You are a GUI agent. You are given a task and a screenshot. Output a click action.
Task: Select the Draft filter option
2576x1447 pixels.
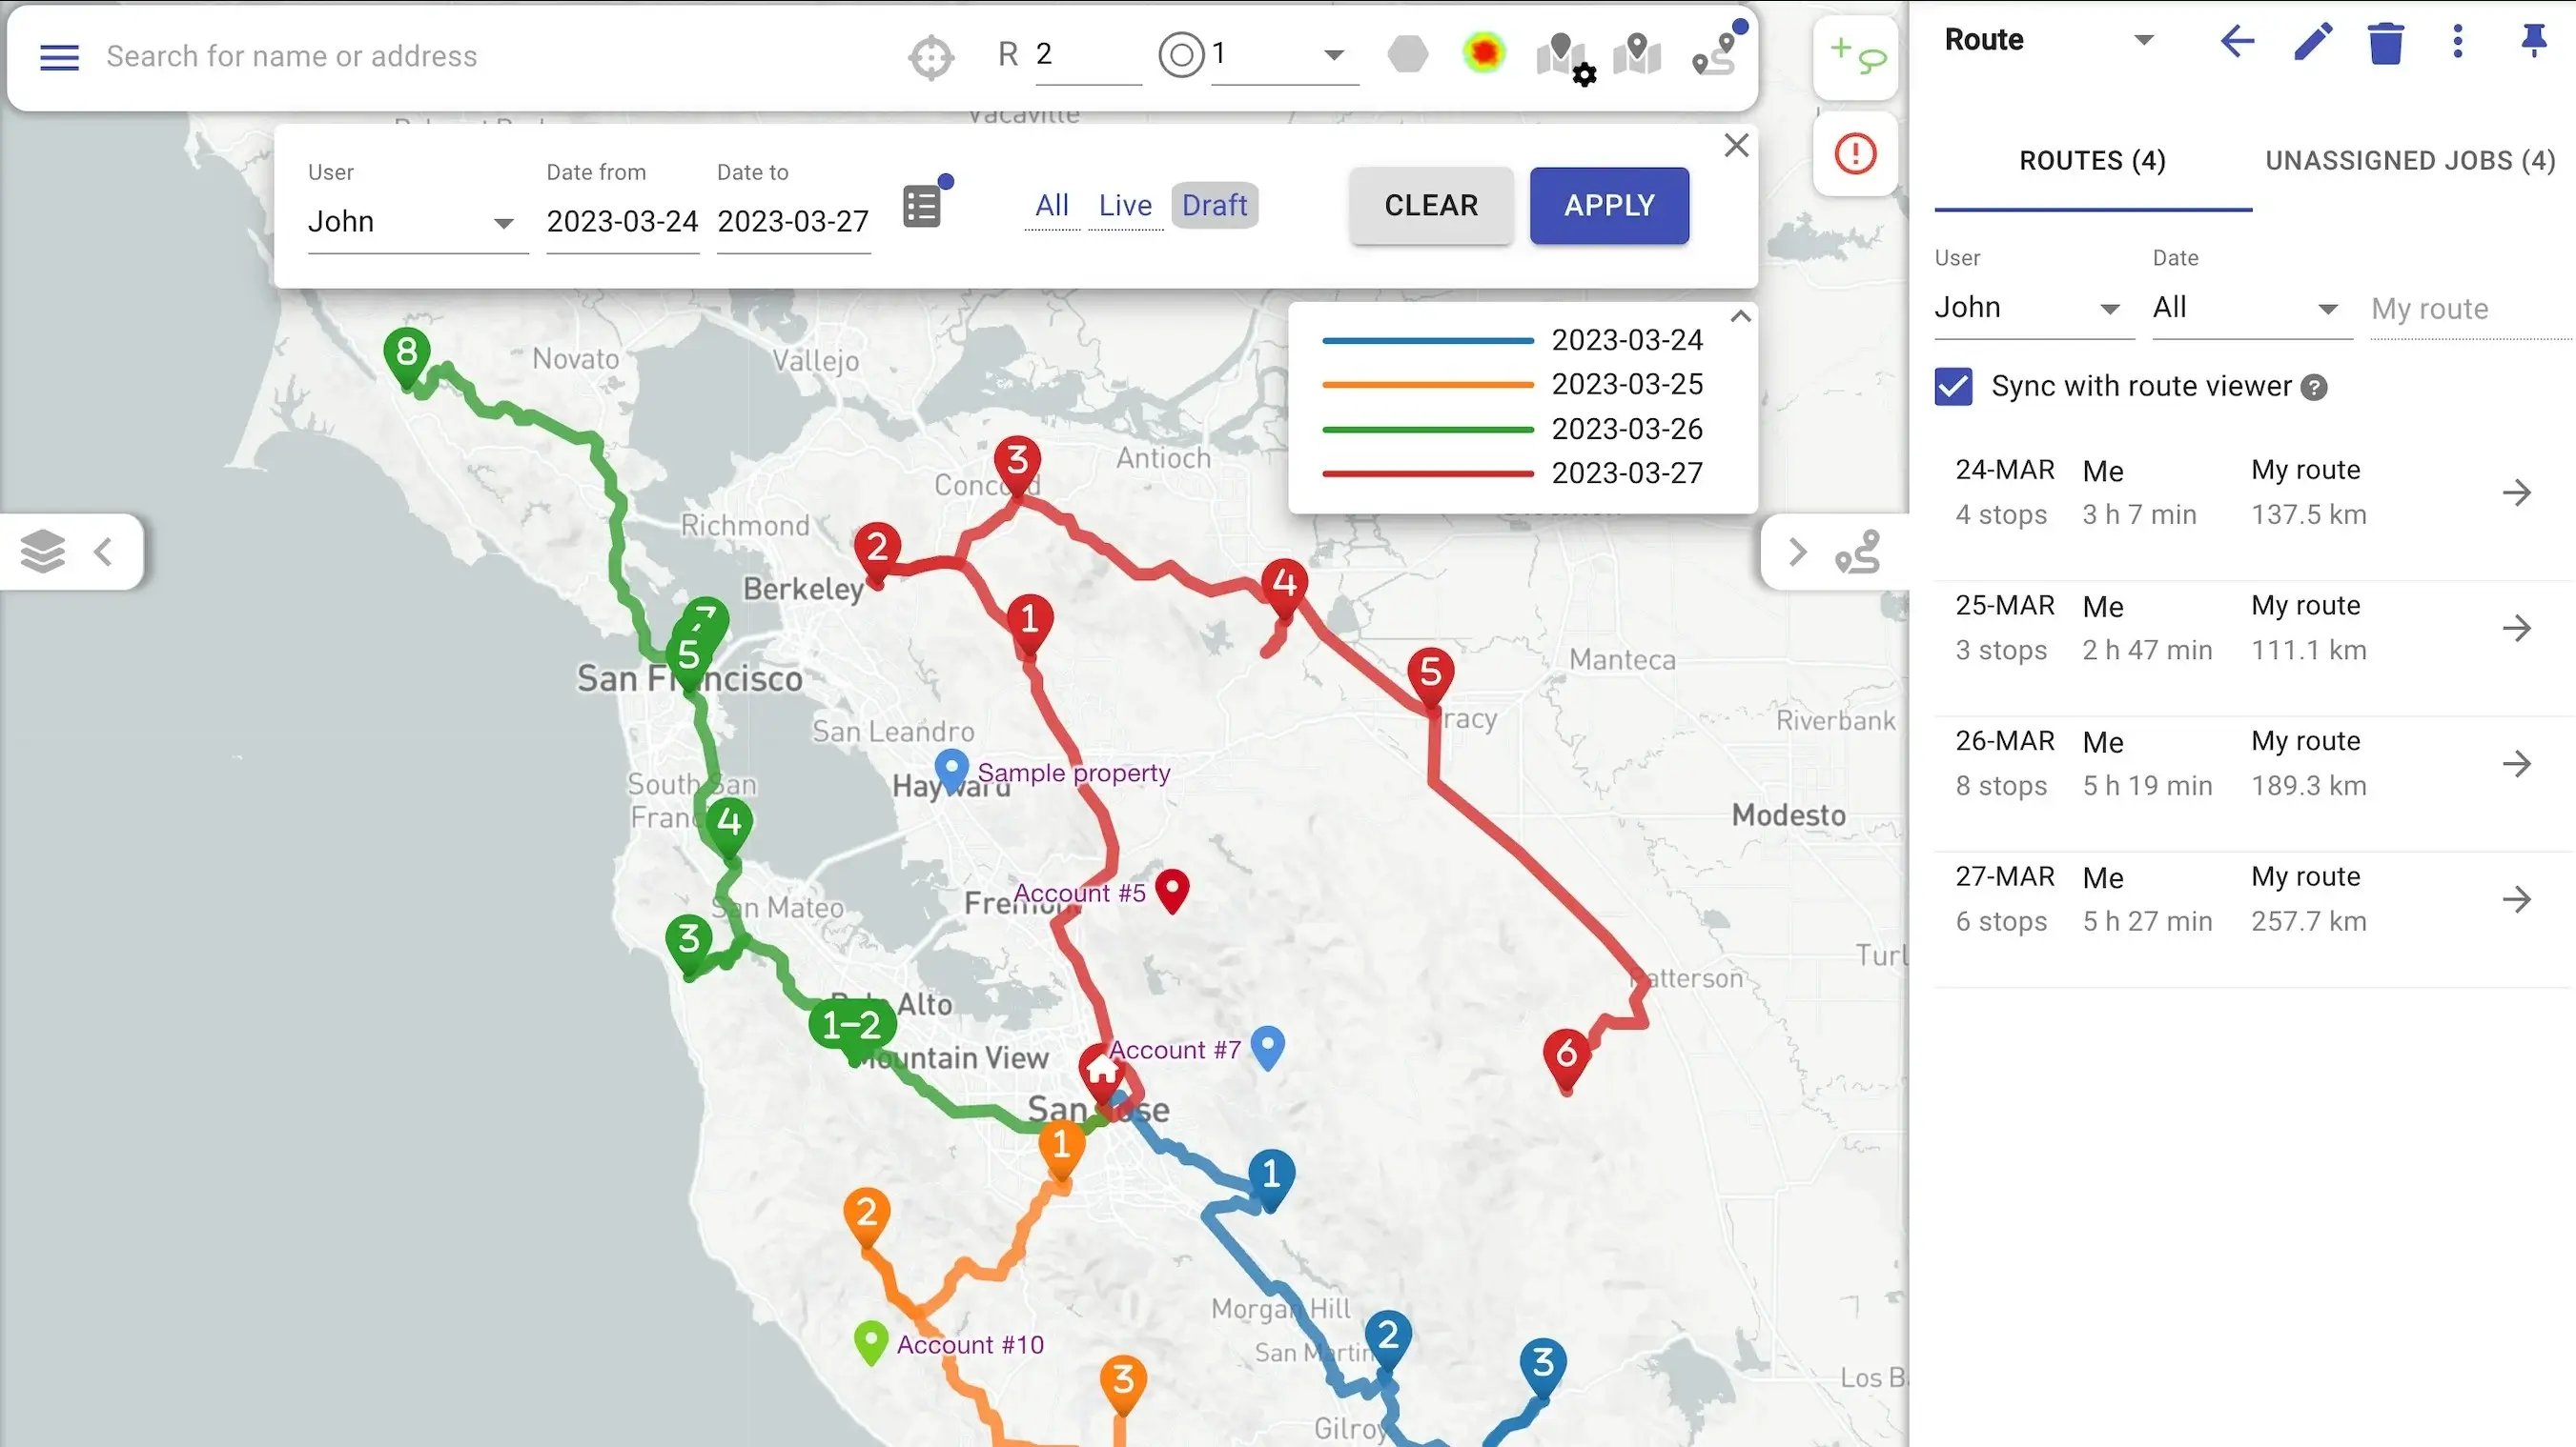pos(1214,206)
